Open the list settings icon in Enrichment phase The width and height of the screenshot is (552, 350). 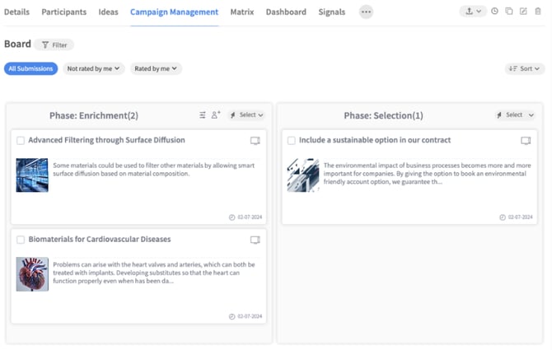203,115
